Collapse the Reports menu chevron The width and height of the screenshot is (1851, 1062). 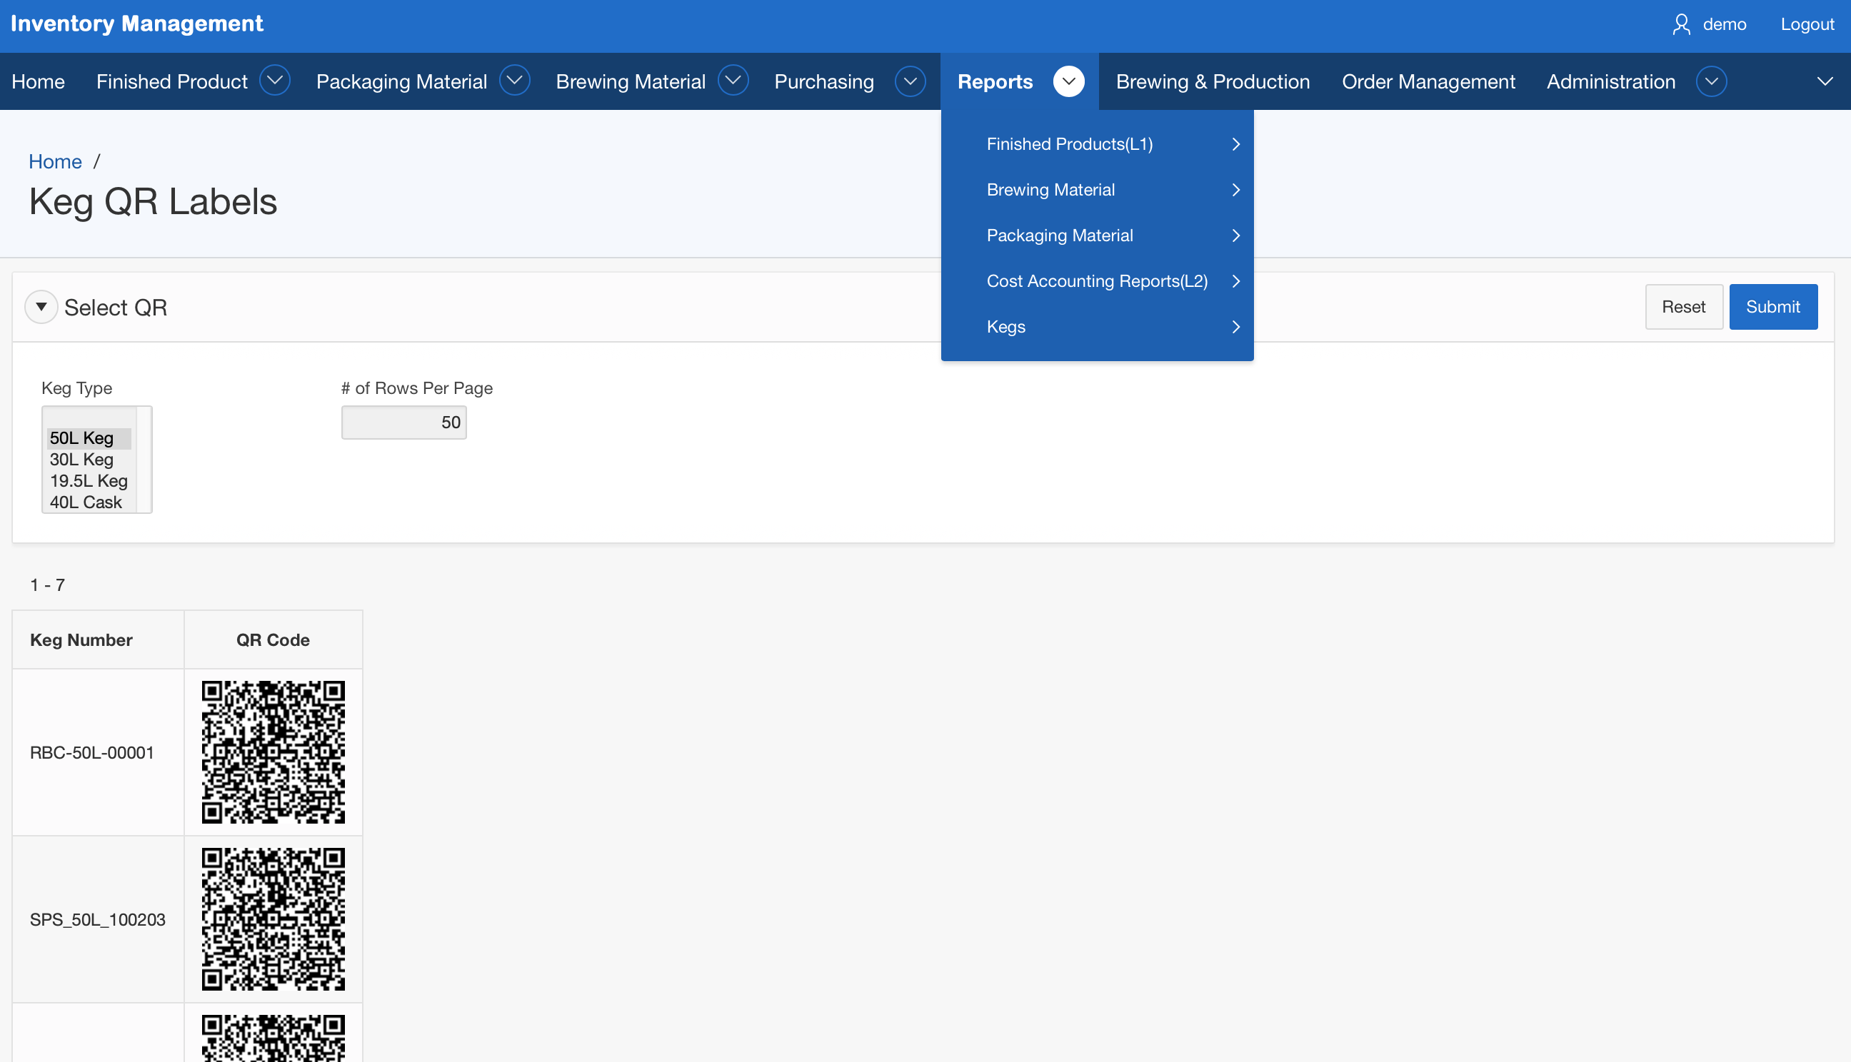1068,81
